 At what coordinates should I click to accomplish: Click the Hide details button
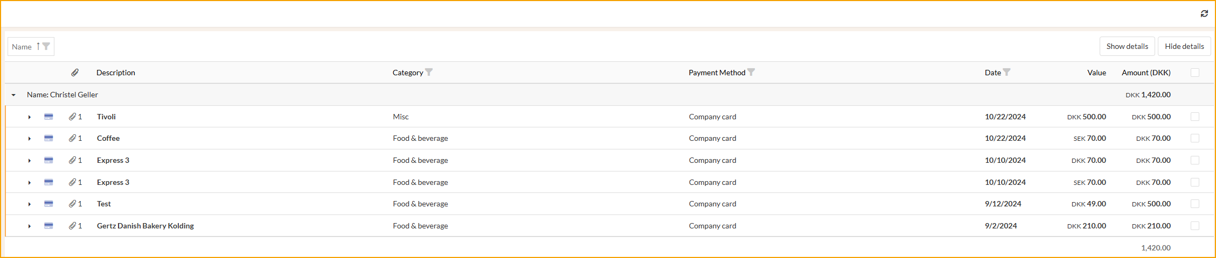coord(1184,46)
